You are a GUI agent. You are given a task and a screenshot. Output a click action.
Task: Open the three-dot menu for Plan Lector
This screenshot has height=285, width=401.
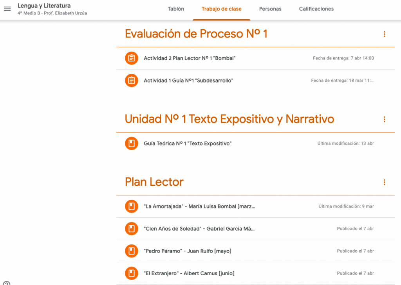click(384, 182)
